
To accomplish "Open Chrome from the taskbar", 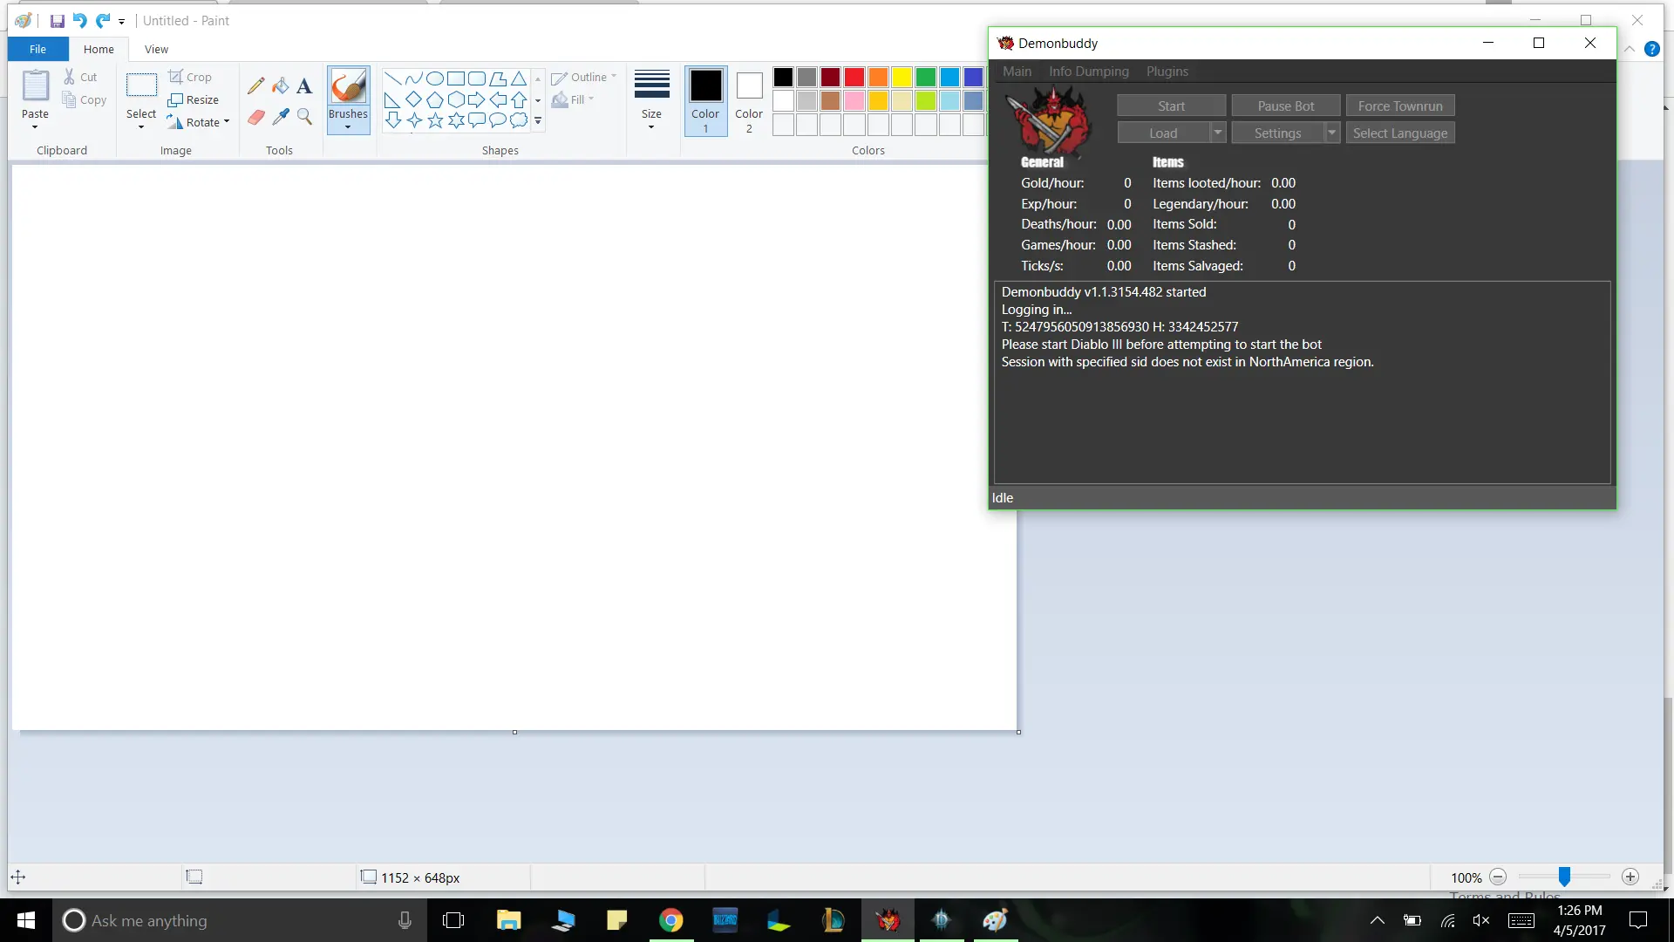I will 670,920.
